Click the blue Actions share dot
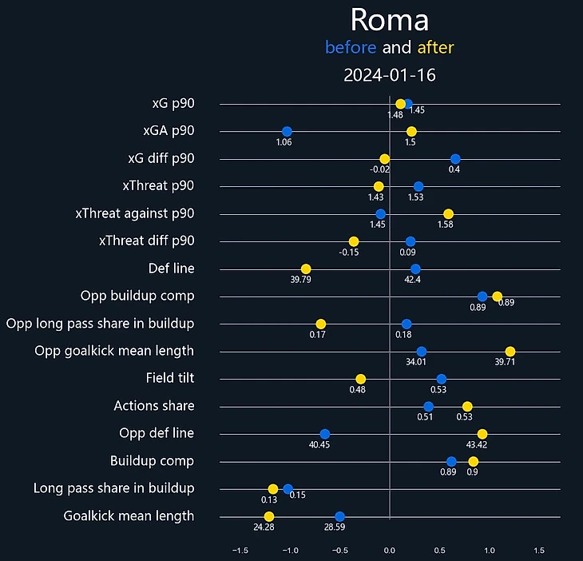This screenshot has height=561, width=583. (x=429, y=407)
